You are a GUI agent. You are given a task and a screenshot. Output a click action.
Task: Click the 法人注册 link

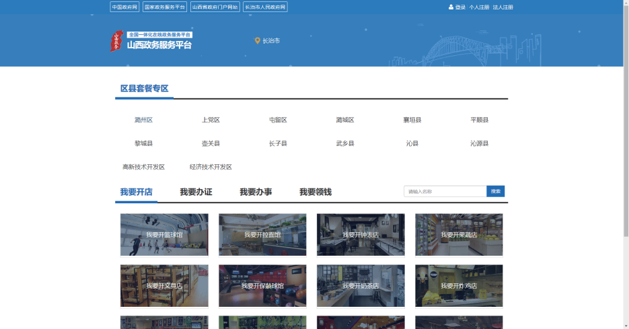(x=503, y=7)
